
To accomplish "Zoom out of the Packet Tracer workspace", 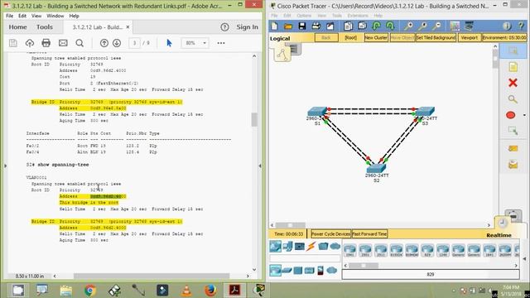I will click(x=436, y=26).
